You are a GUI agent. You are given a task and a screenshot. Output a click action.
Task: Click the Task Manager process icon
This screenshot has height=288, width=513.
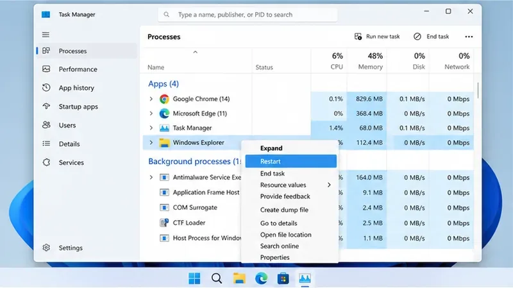pyautogui.click(x=164, y=128)
